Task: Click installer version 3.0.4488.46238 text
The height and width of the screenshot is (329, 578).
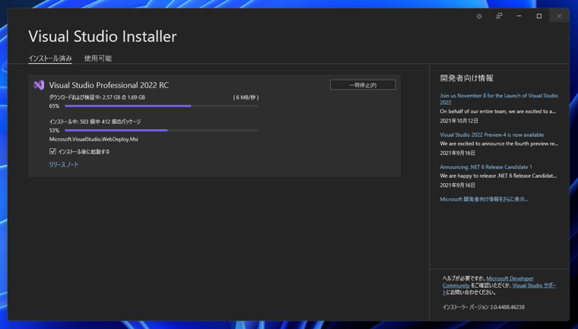Action: (483, 307)
